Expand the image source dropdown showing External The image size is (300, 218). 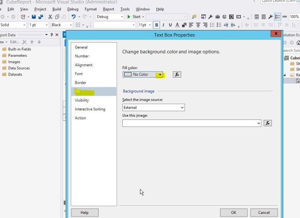tap(182, 108)
